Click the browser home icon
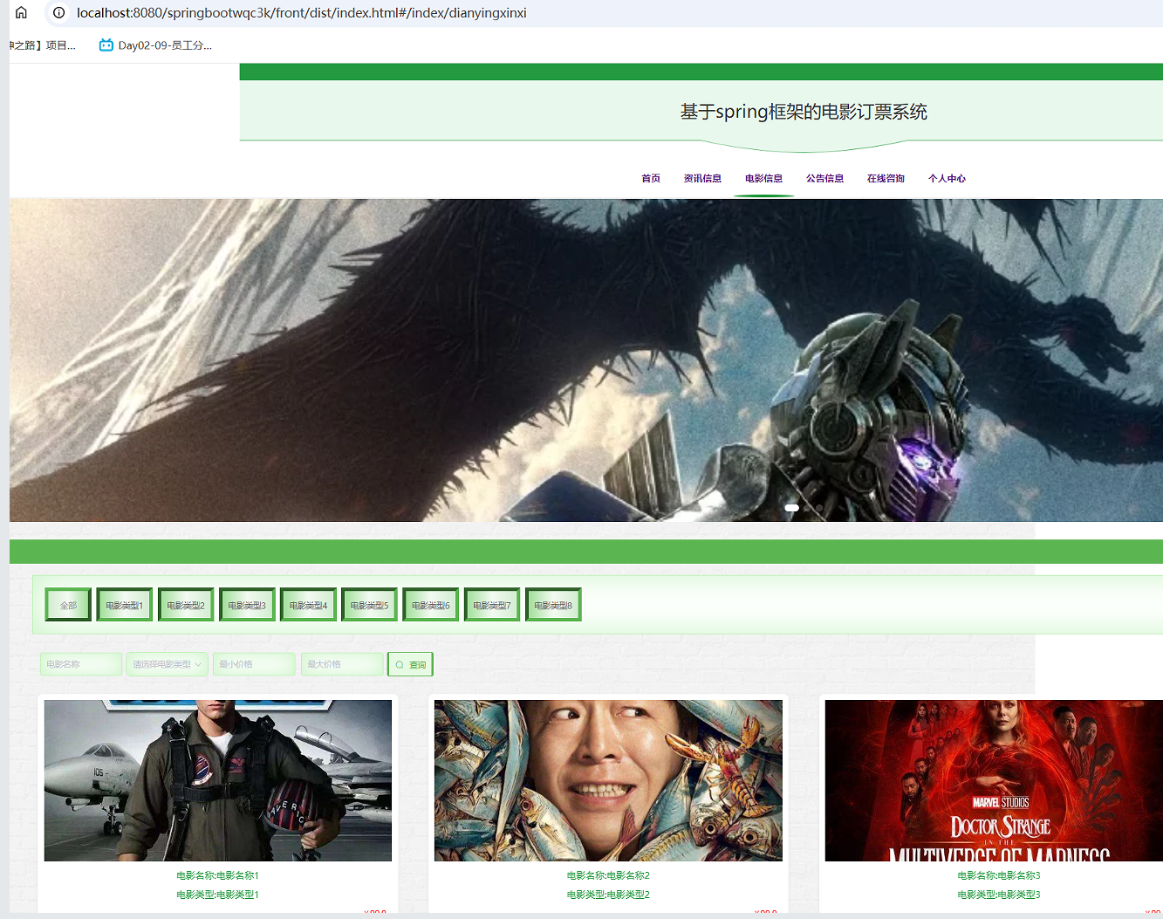 21,13
